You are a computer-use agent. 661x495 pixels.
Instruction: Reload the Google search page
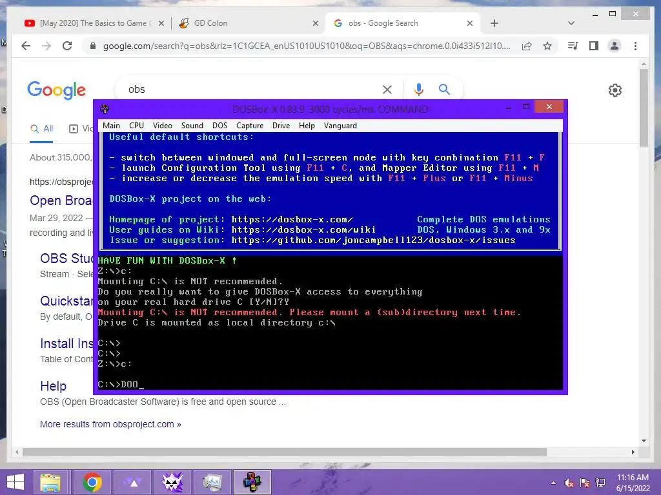(67, 46)
